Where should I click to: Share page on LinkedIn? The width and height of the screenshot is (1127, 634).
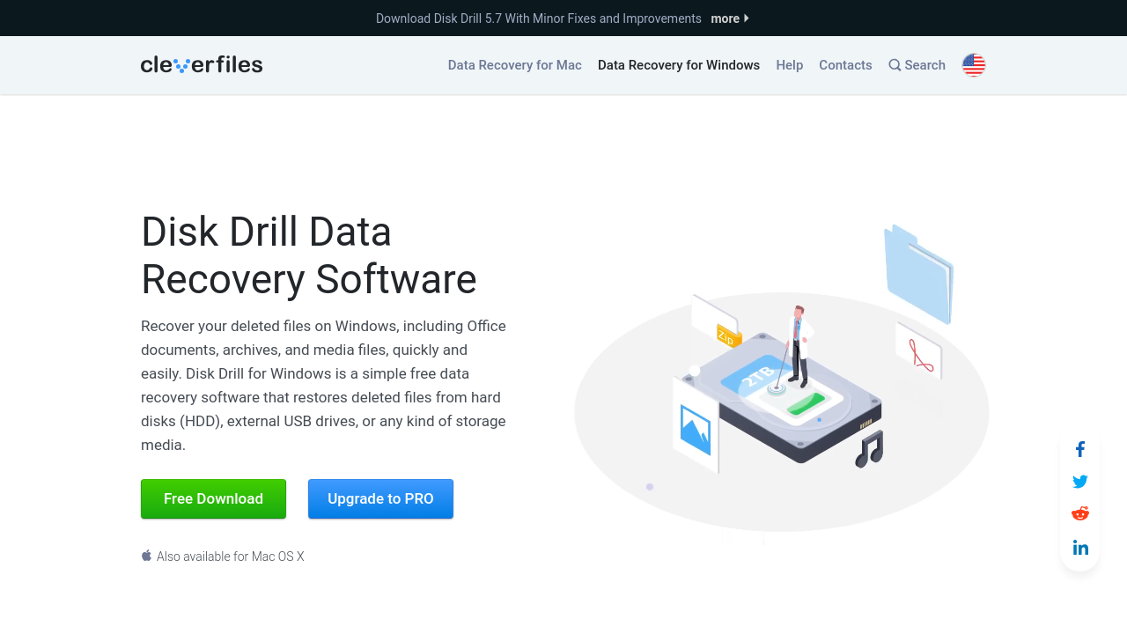pos(1080,548)
